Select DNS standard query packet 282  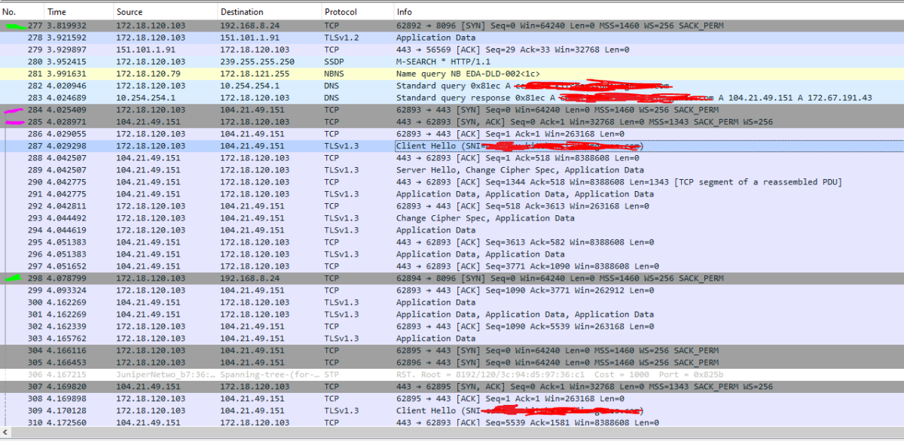pyautogui.click(x=452, y=86)
